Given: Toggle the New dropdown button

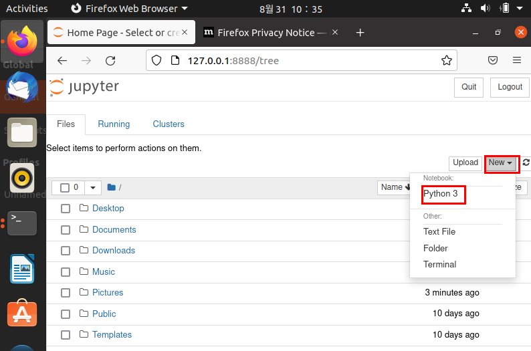Looking at the screenshot, I should (502, 163).
